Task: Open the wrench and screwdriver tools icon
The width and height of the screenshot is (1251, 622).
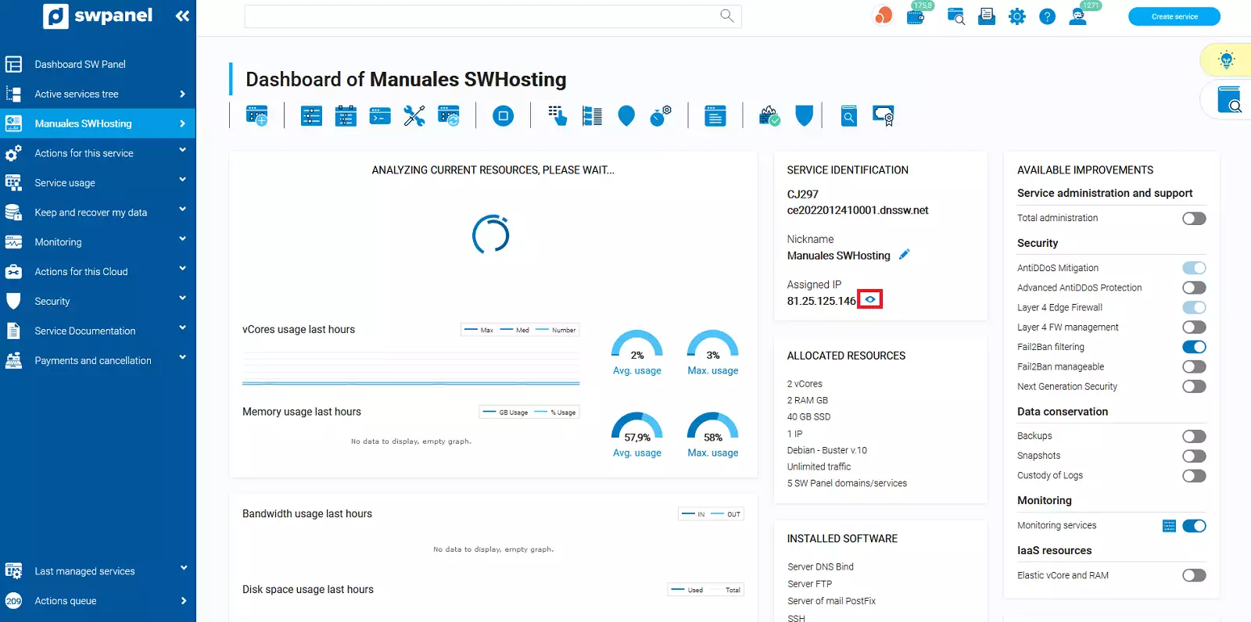Action: pyautogui.click(x=414, y=116)
